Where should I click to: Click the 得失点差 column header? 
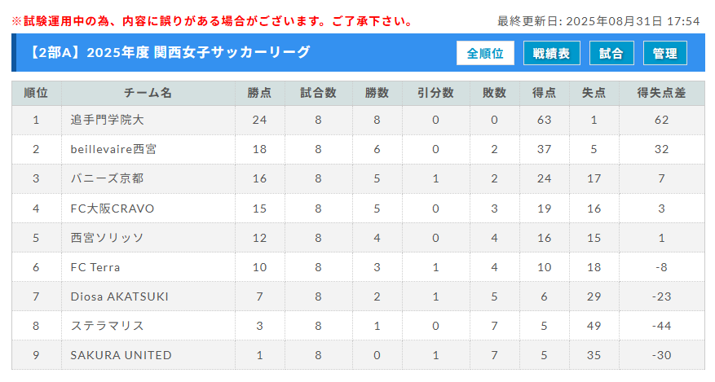point(662,94)
